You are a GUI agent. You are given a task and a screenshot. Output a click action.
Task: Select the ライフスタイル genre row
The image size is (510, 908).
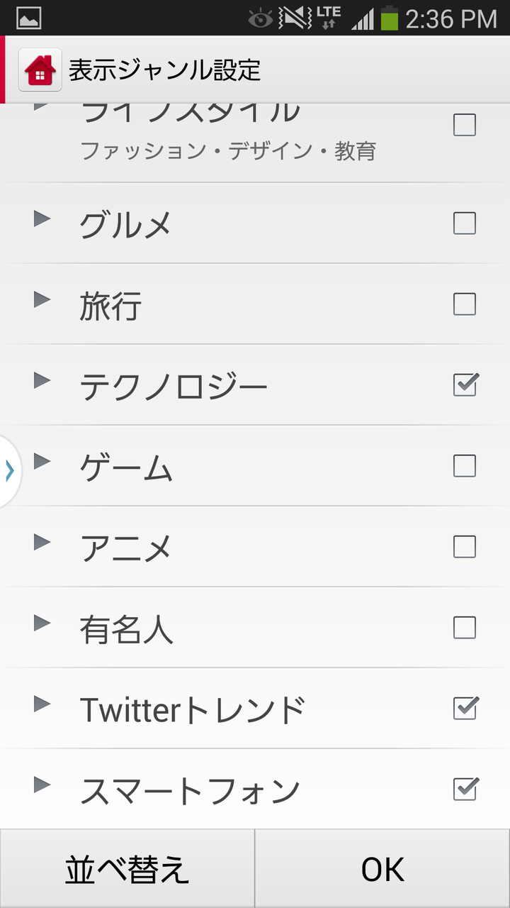pyautogui.click(x=255, y=143)
